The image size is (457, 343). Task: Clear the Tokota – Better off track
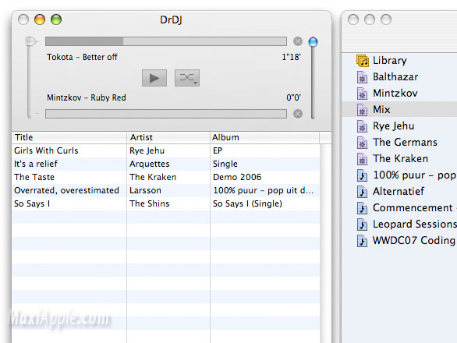coord(298,41)
